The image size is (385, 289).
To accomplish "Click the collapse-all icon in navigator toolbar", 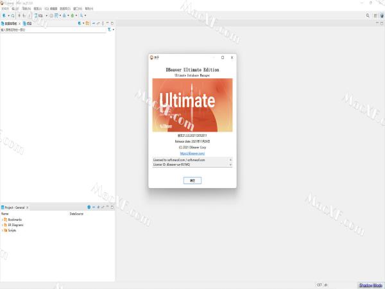I will tap(94, 23).
